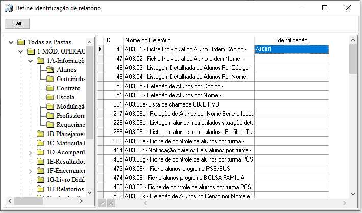The image size is (362, 213).
Task: Select the Alunos open folder icon
Action: tap(50, 70)
